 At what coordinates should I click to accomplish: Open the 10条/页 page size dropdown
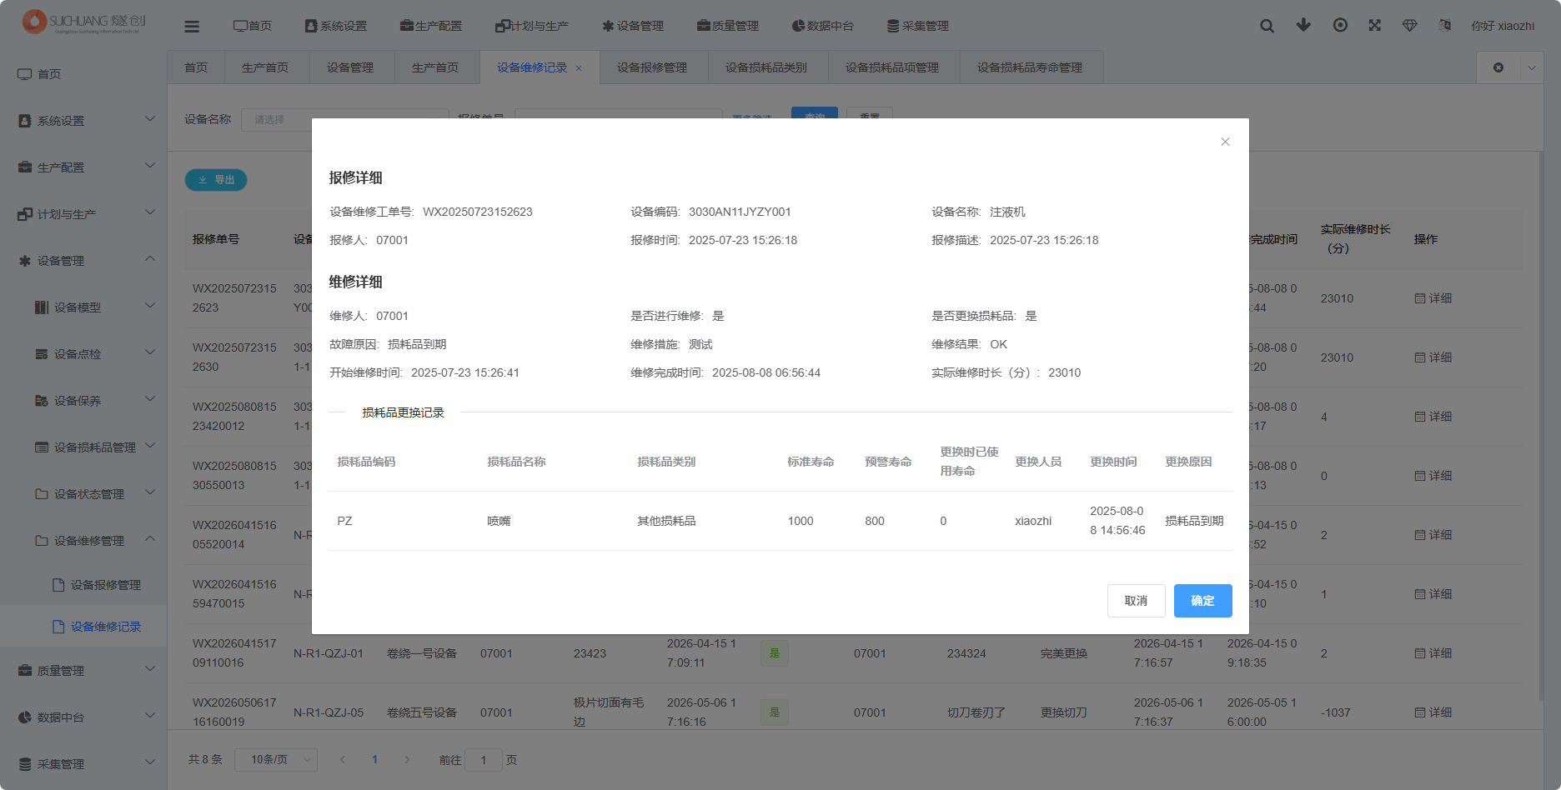[x=276, y=760]
